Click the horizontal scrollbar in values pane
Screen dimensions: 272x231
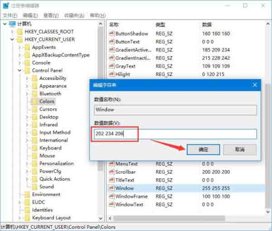click(x=169, y=218)
